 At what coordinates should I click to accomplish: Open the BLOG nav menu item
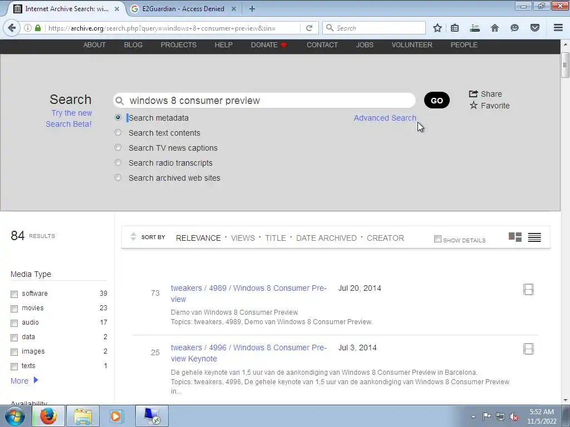coord(133,45)
